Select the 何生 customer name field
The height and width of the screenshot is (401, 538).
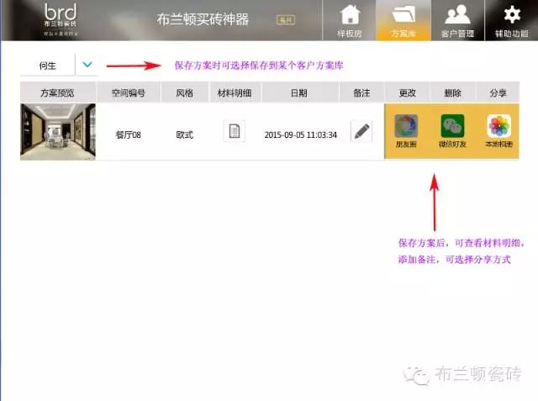pos(48,65)
